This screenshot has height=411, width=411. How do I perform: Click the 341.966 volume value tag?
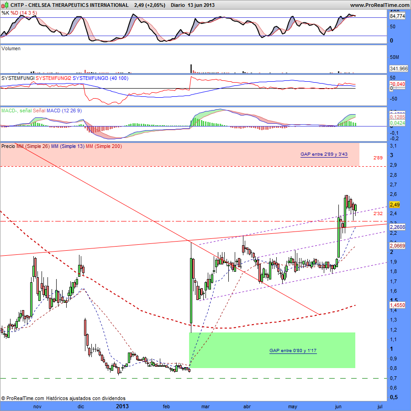(399, 68)
